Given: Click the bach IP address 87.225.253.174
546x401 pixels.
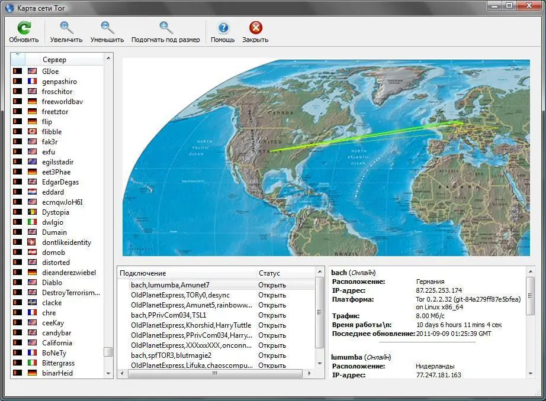Looking at the screenshot, I should click(x=439, y=290).
